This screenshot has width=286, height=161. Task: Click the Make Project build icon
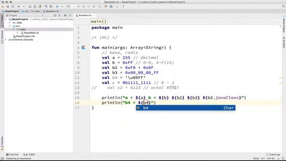[68, 6]
